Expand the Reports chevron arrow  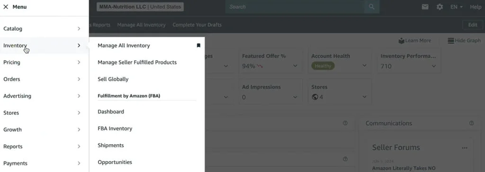79,147
